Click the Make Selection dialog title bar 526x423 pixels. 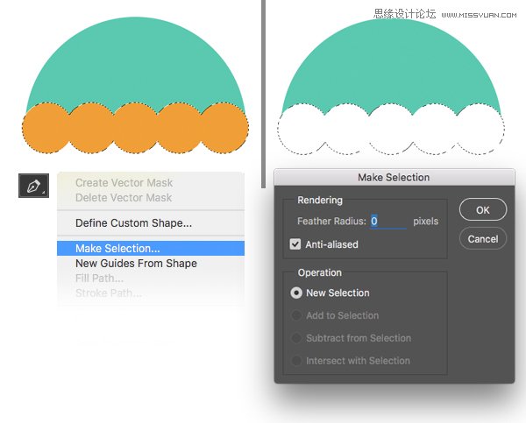(x=394, y=177)
